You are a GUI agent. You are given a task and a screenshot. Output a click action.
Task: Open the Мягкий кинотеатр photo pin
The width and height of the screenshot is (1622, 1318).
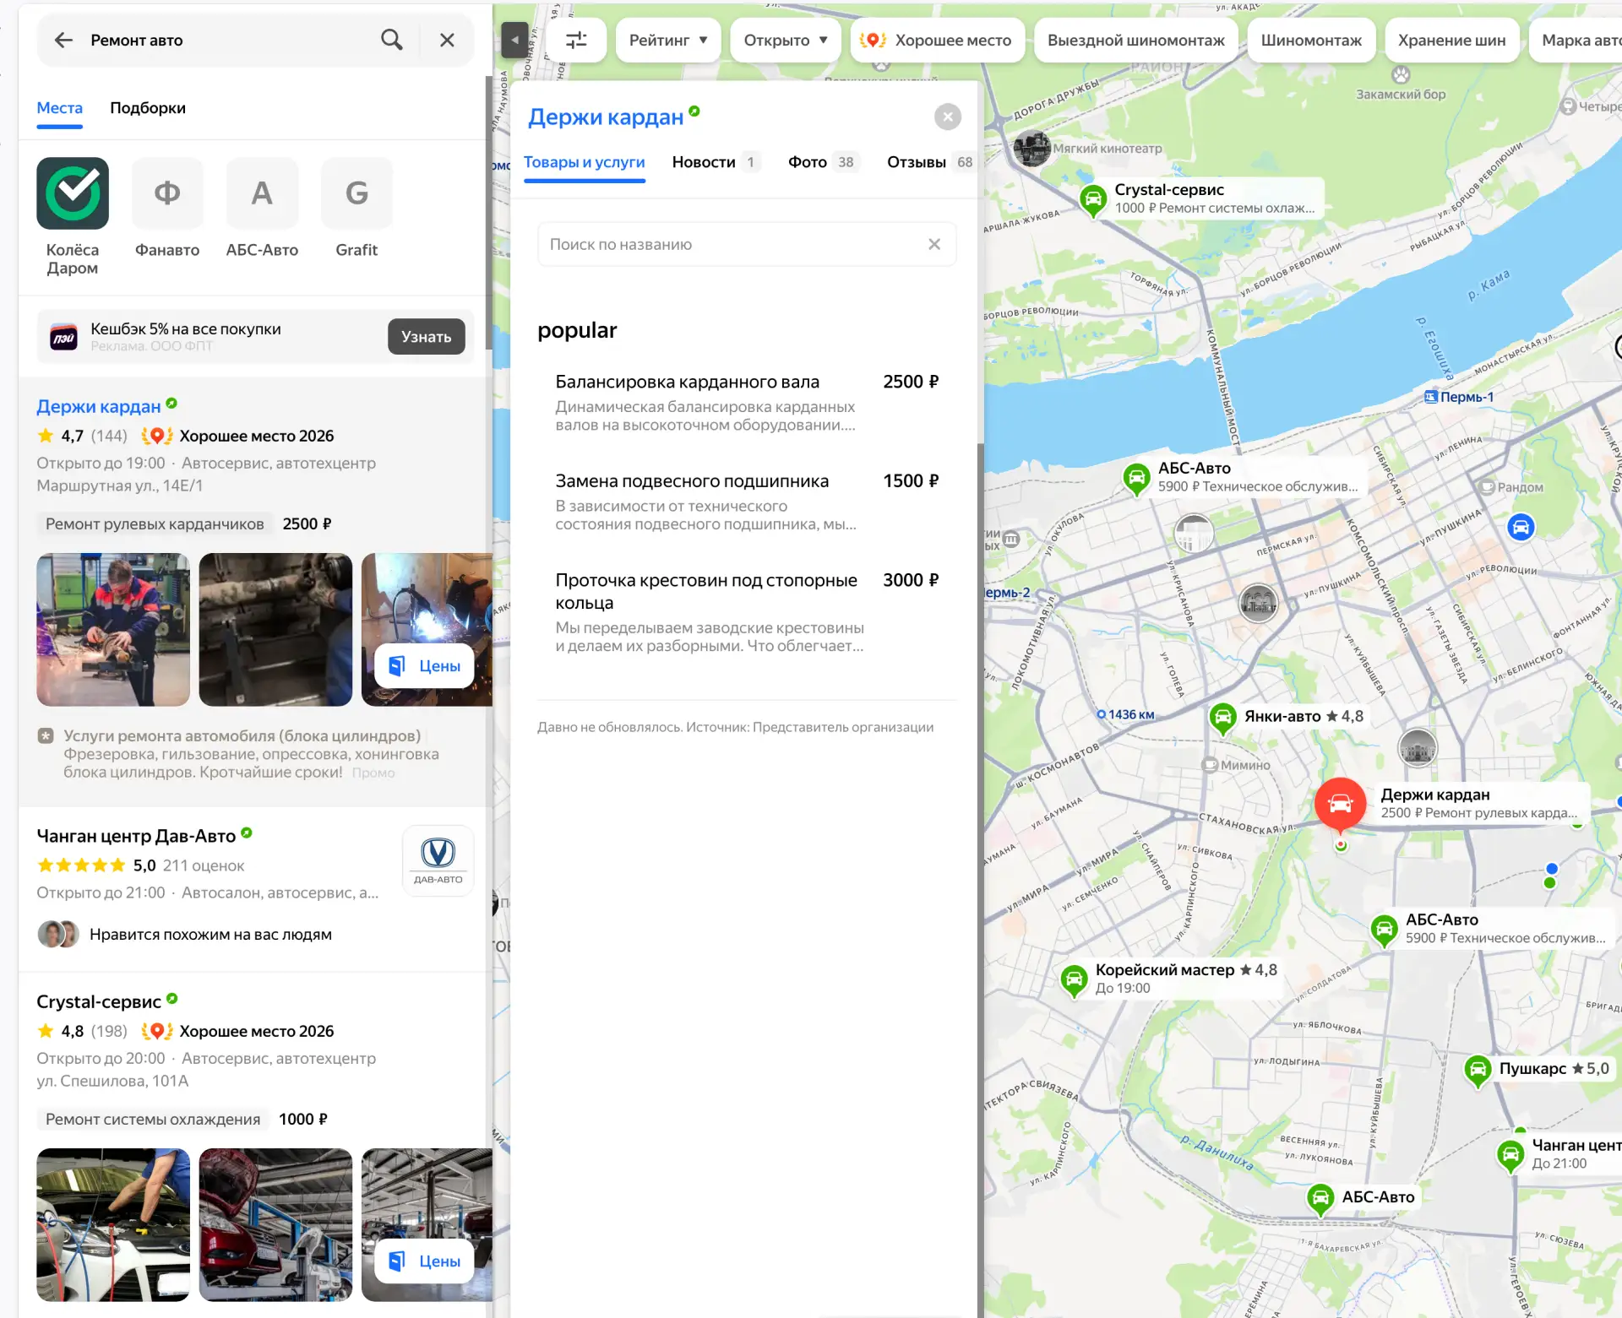[1031, 149]
